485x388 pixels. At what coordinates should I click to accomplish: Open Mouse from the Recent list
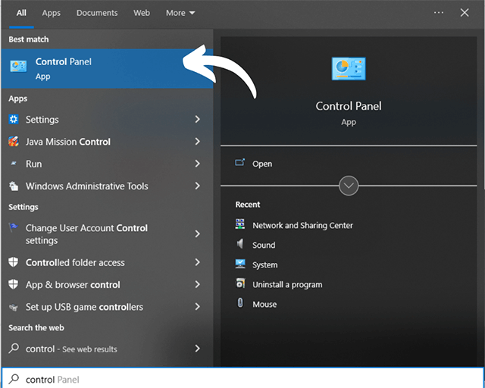264,305
